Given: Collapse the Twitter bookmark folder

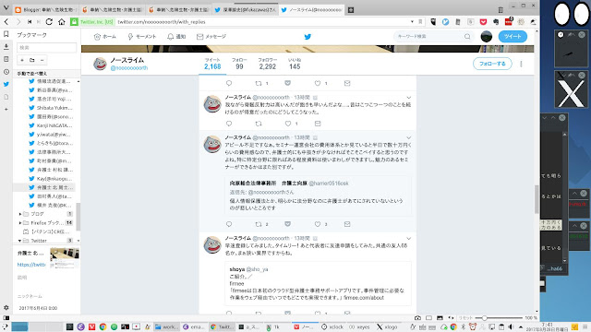Looking at the screenshot, I should (x=20, y=241).
